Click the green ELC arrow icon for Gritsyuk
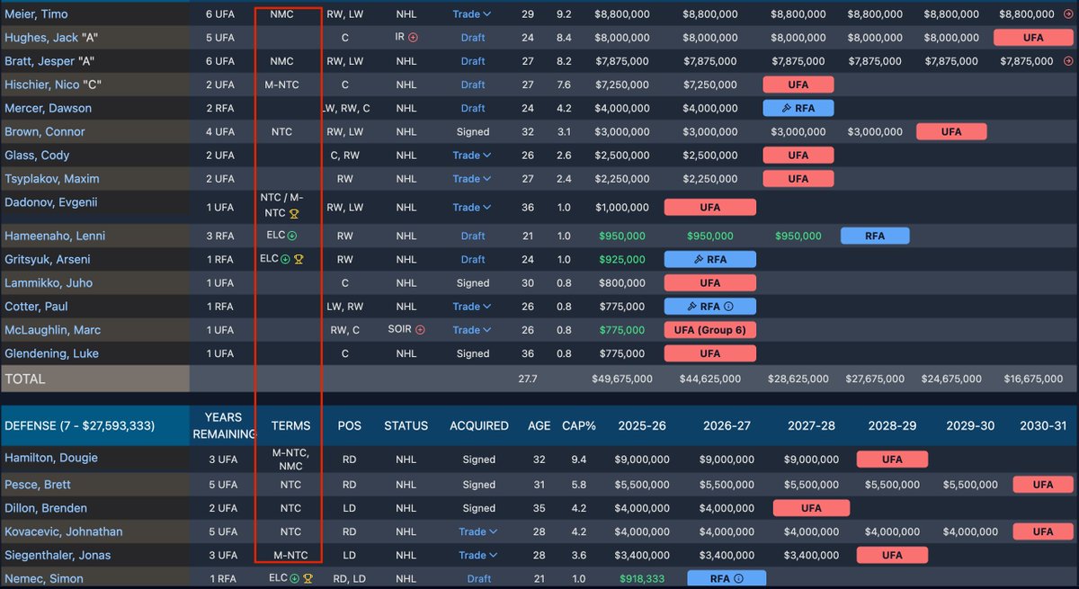The width and height of the screenshot is (1079, 589). click(x=285, y=259)
